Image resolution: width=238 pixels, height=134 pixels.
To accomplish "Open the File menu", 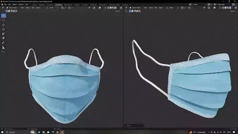I will point(6,5).
